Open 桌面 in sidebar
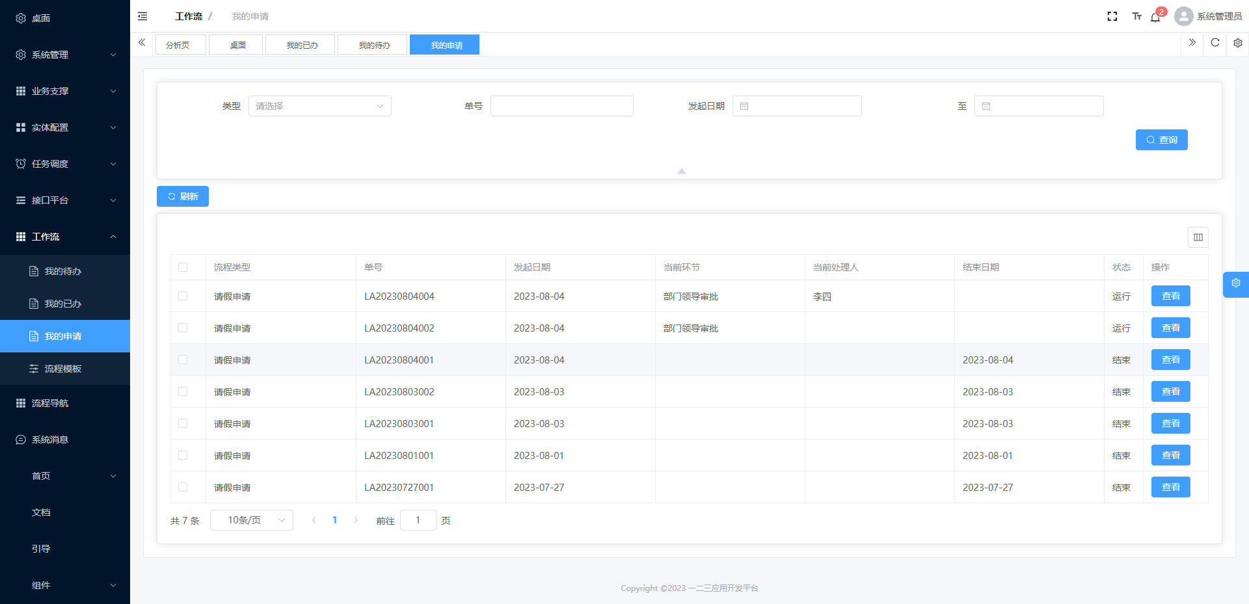The image size is (1249, 604). point(65,18)
